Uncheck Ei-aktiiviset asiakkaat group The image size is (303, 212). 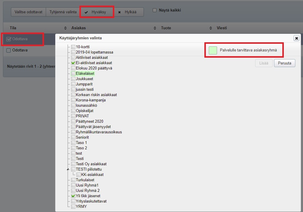[73, 63]
